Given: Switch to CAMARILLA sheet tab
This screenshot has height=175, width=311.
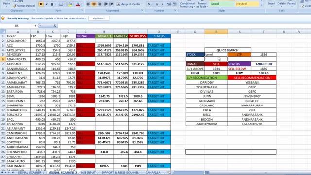Looking at the screenshot, I should [x=153, y=173].
